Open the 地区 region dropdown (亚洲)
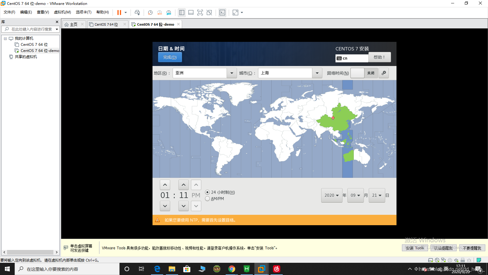The height and width of the screenshot is (275, 488). (205, 73)
